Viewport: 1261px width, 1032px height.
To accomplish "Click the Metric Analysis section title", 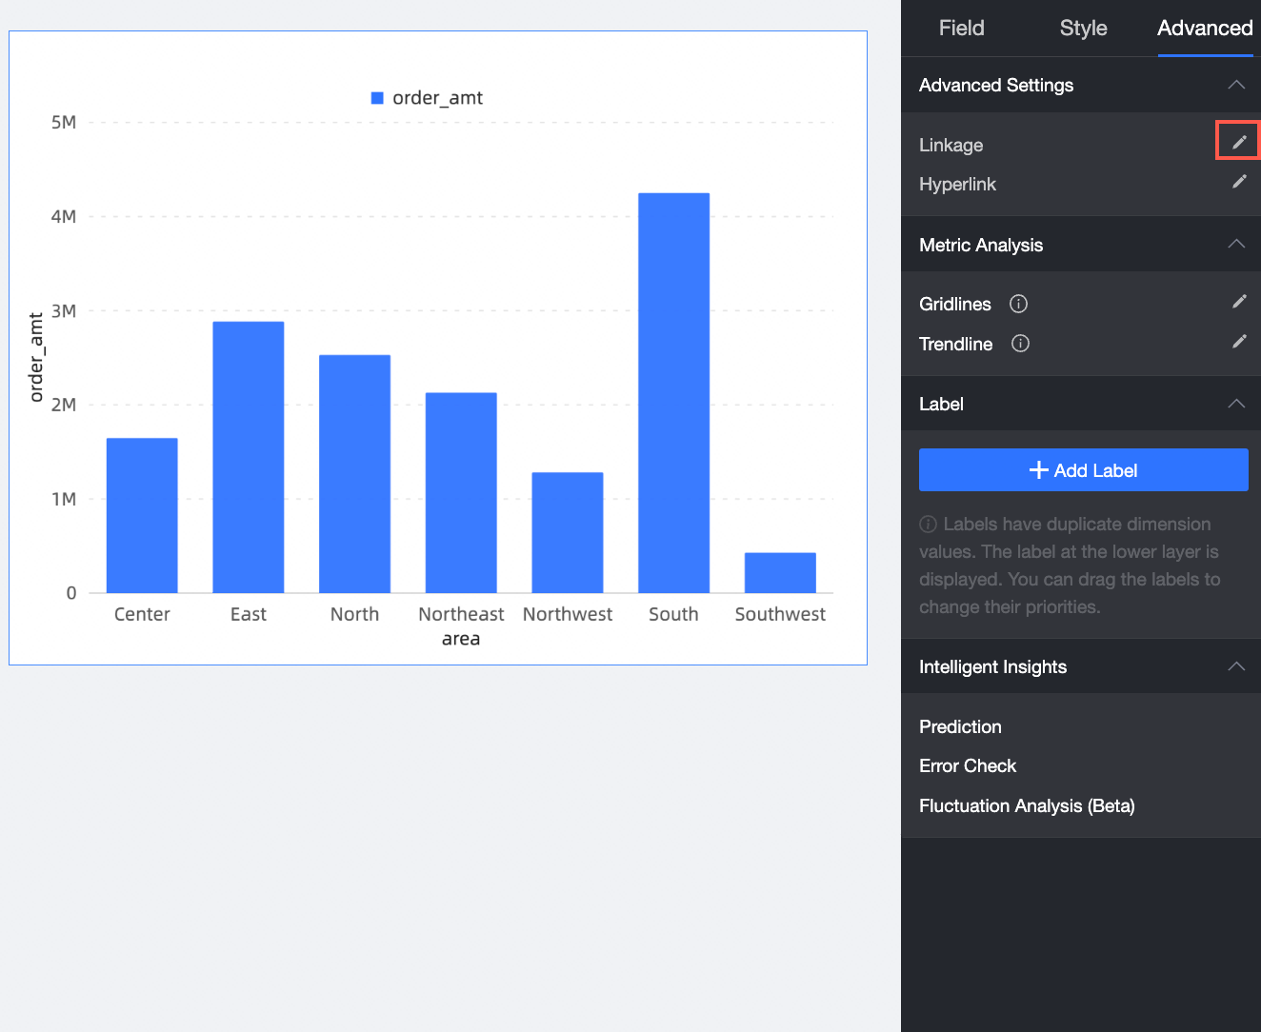I will (981, 245).
